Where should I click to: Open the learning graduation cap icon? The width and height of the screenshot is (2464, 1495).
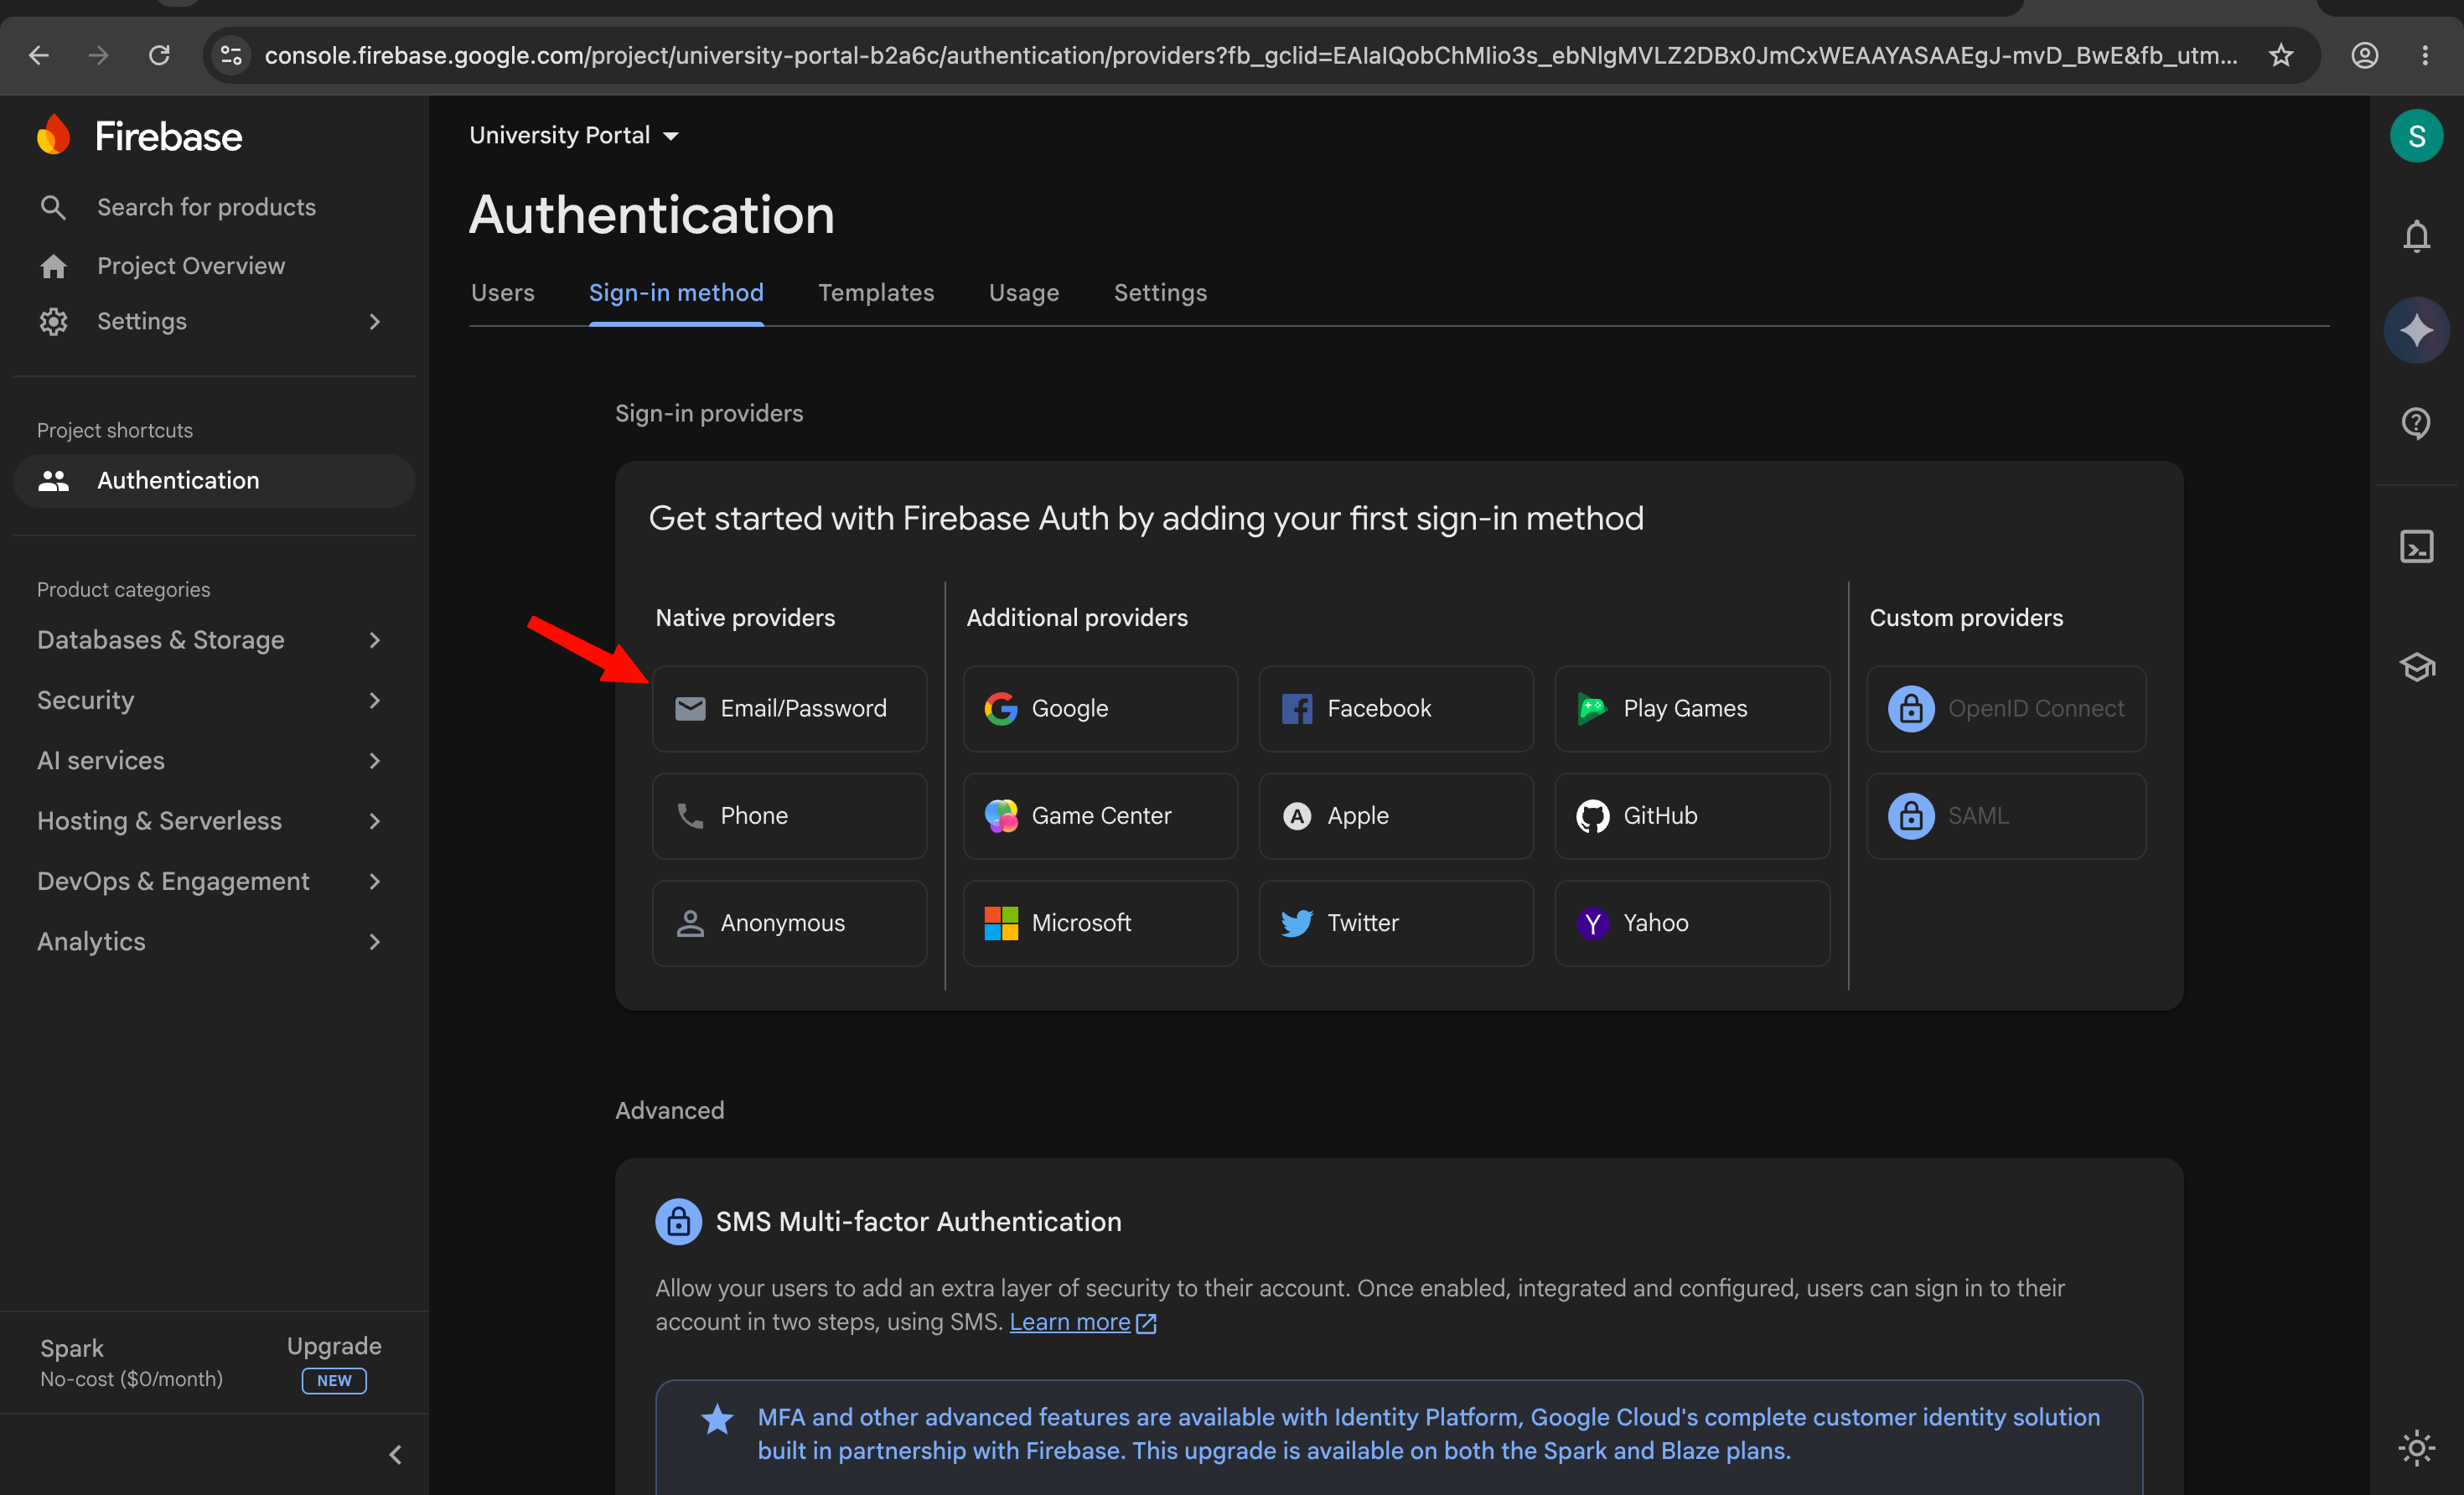tap(2416, 666)
